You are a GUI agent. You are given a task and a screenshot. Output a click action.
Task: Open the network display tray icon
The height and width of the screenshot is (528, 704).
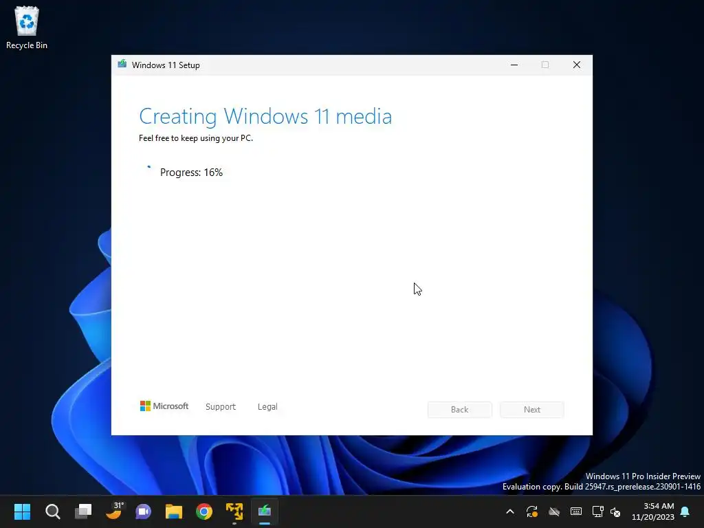pyautogui.click(x=597, y=511)
